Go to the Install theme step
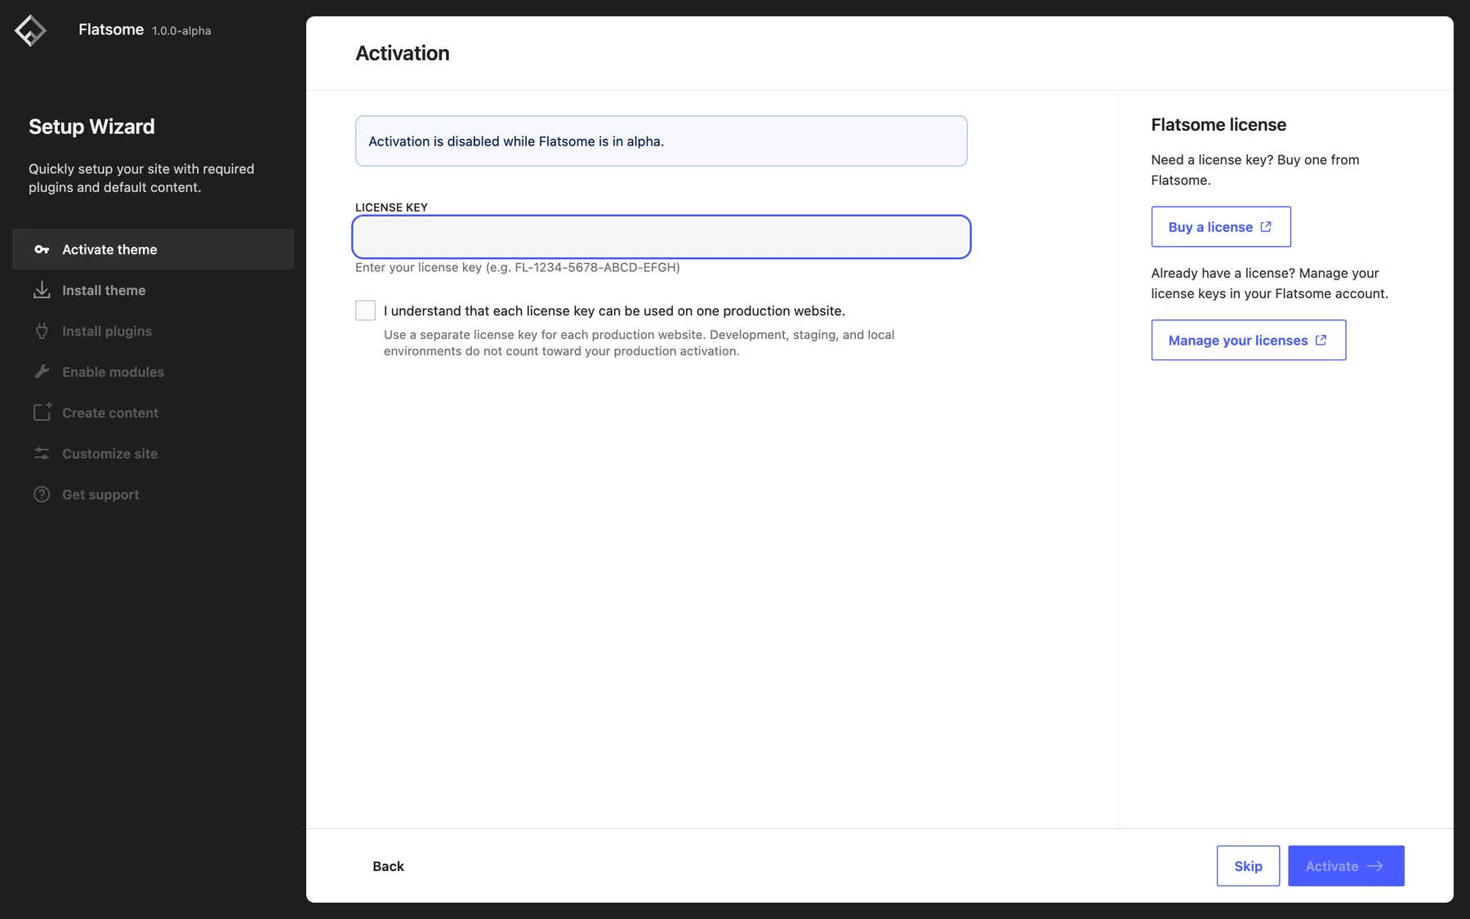Image resolution: width=1470 pixels, height=919 pixels. click(153, 290)
